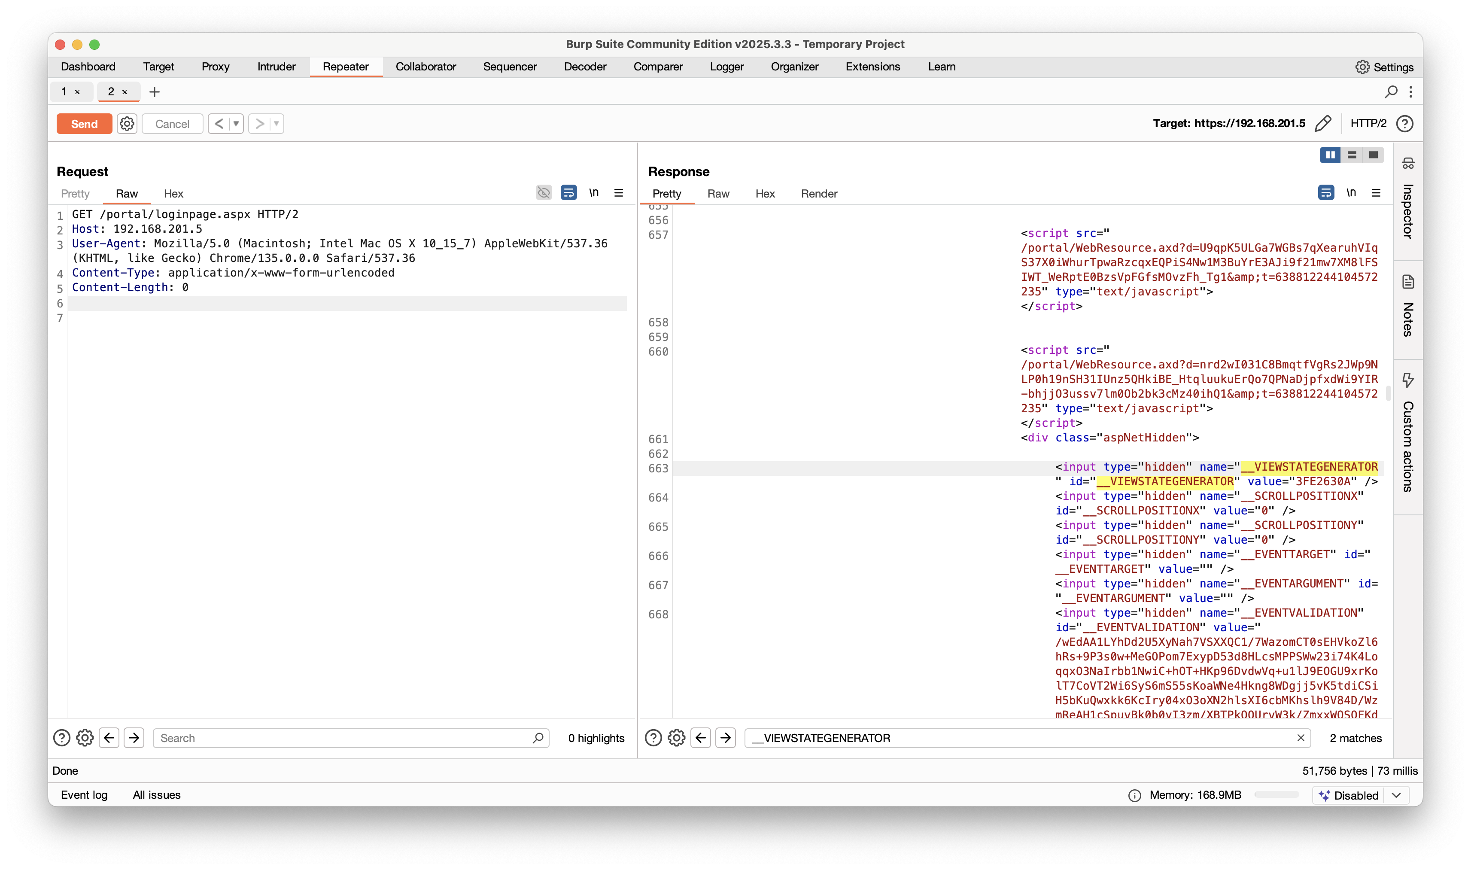Open Repeater help question icon

pyautogui.click(x=1405, y=124)
